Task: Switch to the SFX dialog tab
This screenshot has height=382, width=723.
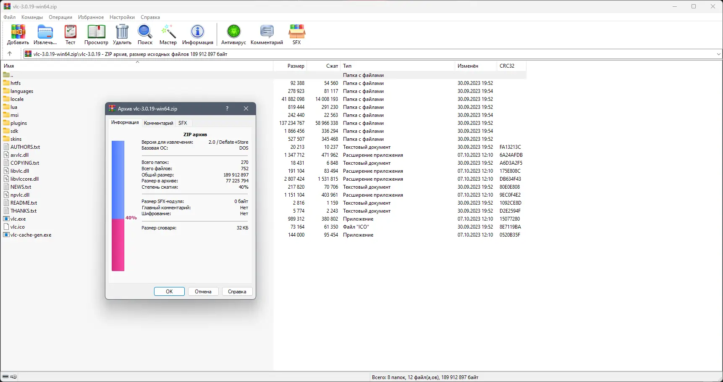Action: pyautogui.click(x=183, y=123)
